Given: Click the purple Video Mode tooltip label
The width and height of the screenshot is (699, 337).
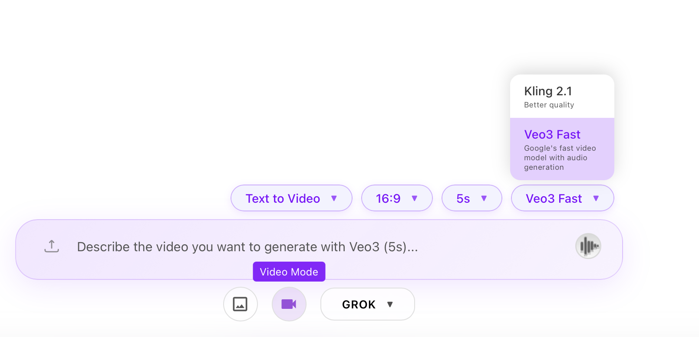Looking at the screenshot, I should [x=289, y=272].
